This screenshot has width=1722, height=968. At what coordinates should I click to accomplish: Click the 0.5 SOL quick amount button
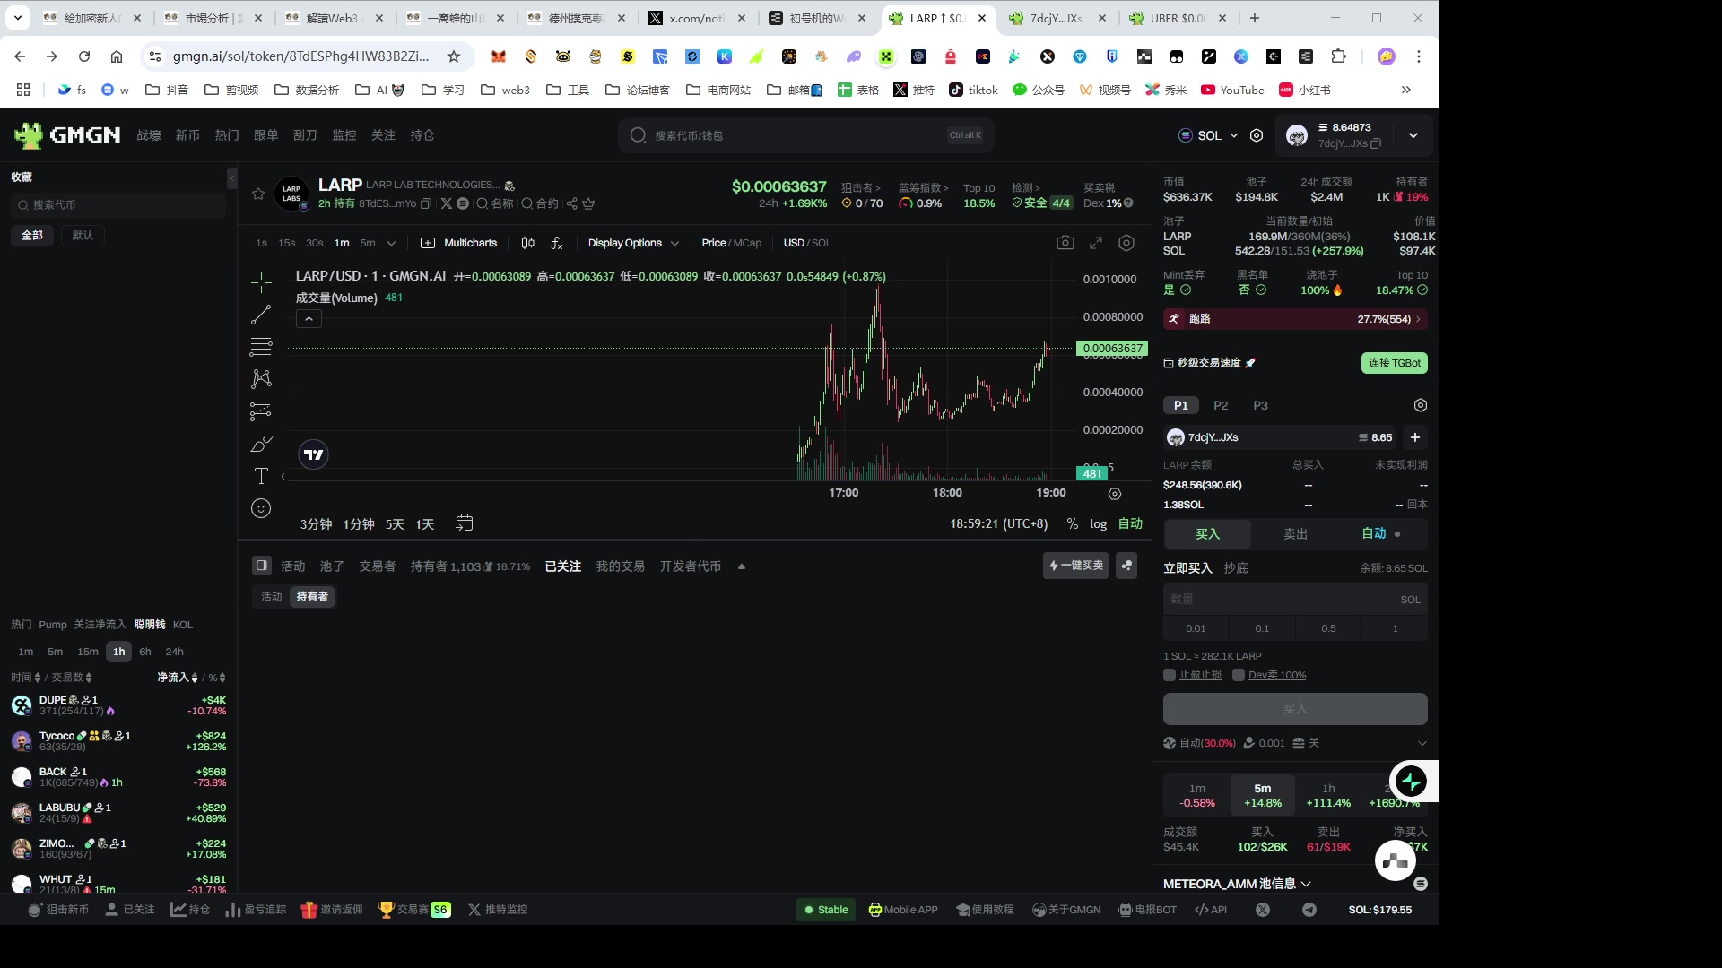point(1328,628)
